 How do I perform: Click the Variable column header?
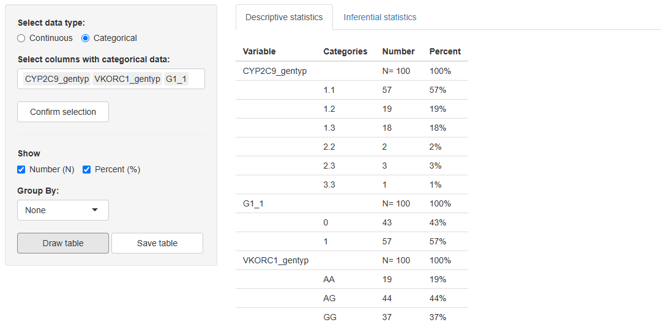(x=260, y=51)
